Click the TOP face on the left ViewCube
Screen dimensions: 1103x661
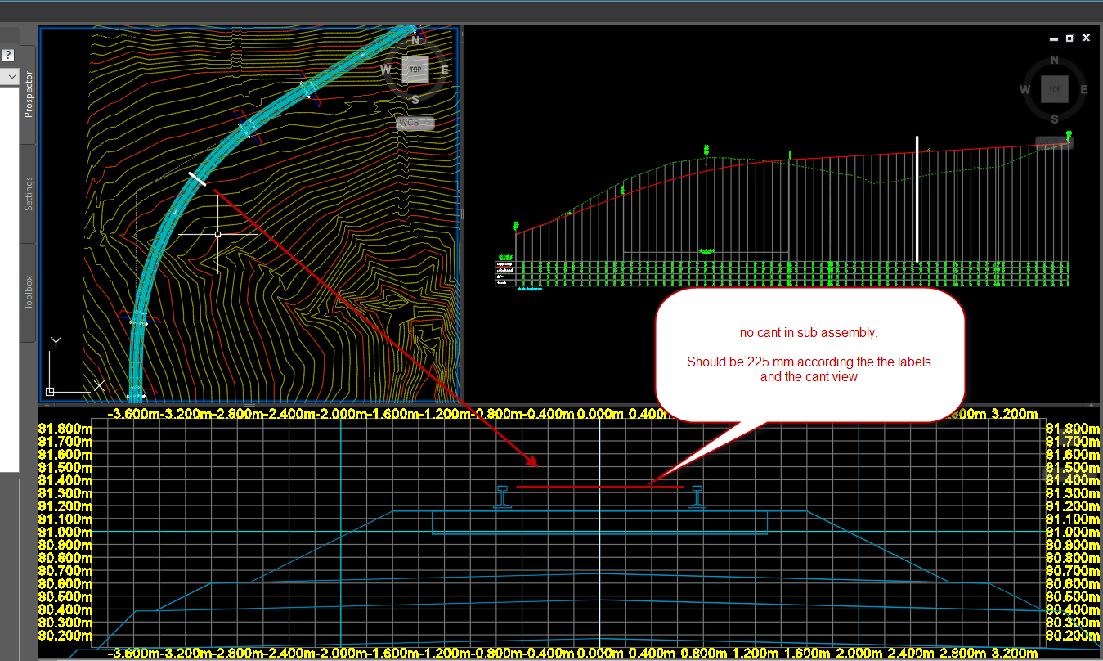pyautogui.click(x=415, y=70)
